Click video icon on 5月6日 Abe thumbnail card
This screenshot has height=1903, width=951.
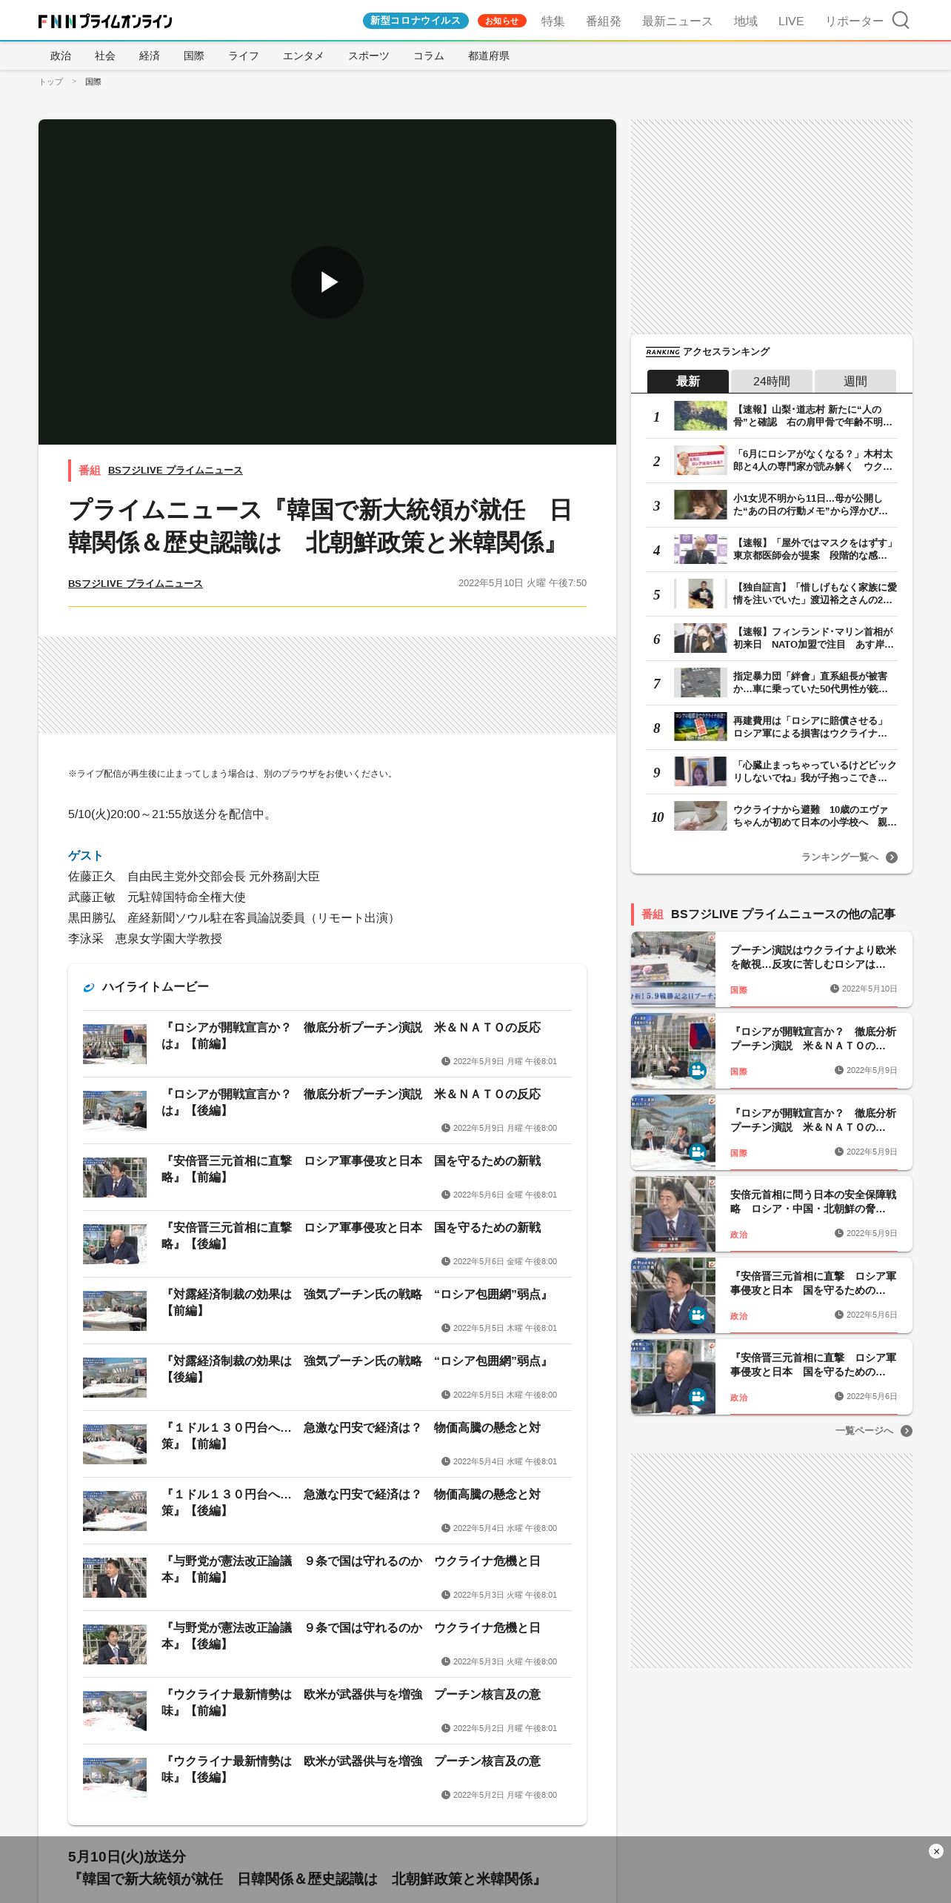coord(698,1315)
